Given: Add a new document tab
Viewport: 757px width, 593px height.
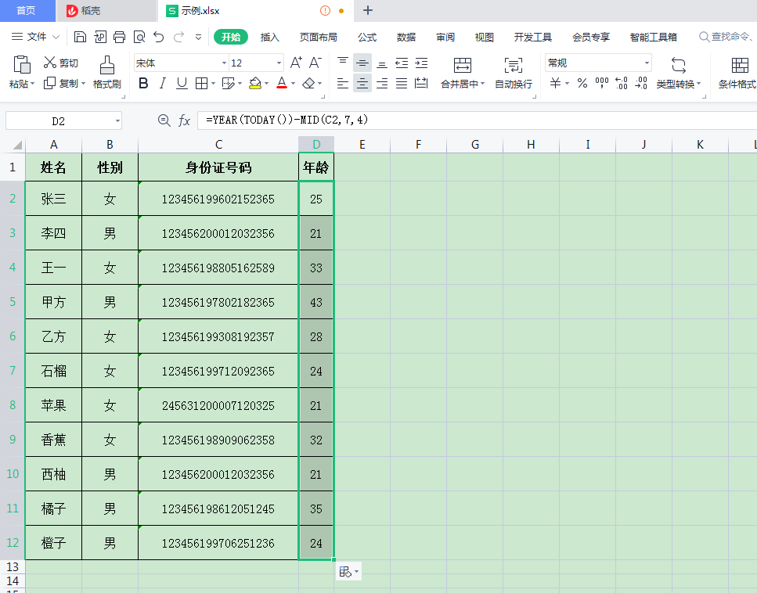Looking at the screenshot, I should pyautogui.click(x=367, y=10).
